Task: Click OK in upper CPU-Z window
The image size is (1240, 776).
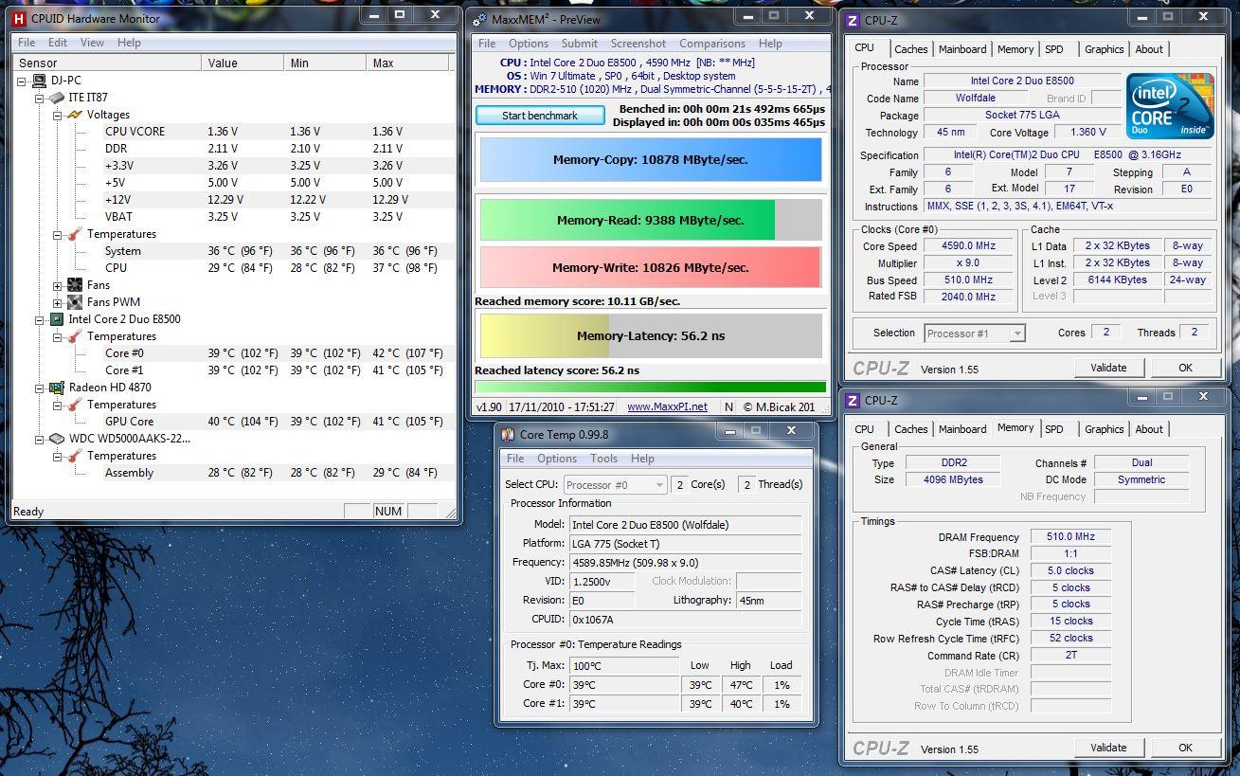Action: [x=1185, y=368]
